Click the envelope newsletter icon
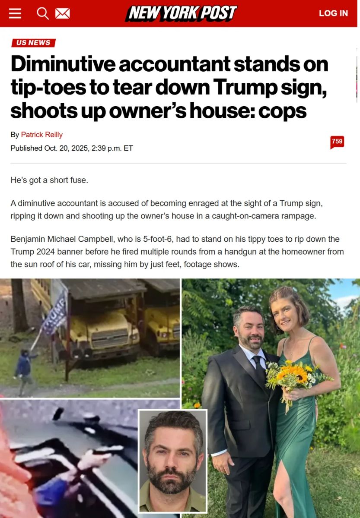 [63, 14]
